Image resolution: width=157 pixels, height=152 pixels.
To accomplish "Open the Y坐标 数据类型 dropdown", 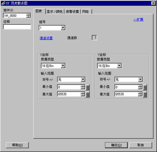I will pyautogui.click(x=119, y=66).
